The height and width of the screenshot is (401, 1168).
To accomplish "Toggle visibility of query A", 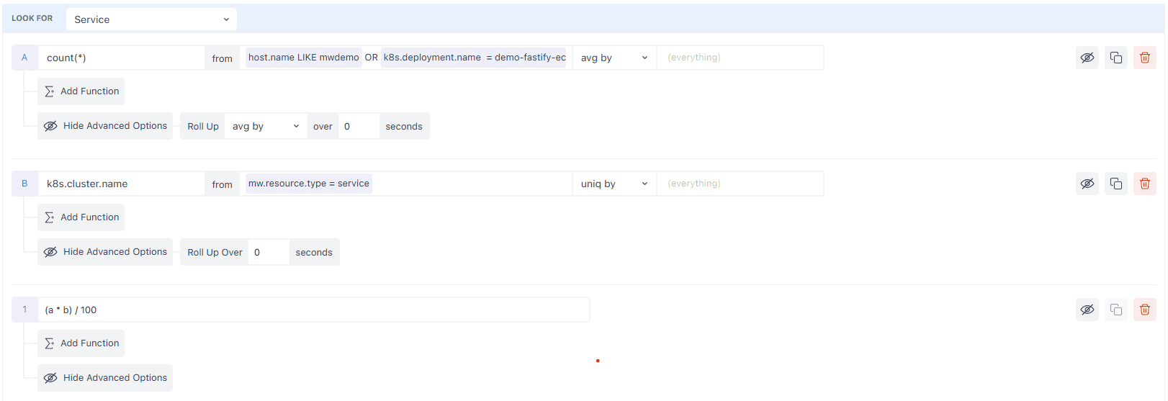I will click(1087, 58).
